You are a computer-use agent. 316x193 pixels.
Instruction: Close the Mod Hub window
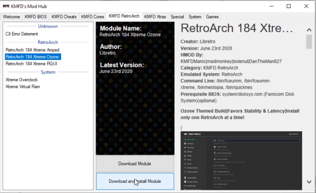(306, 6)
